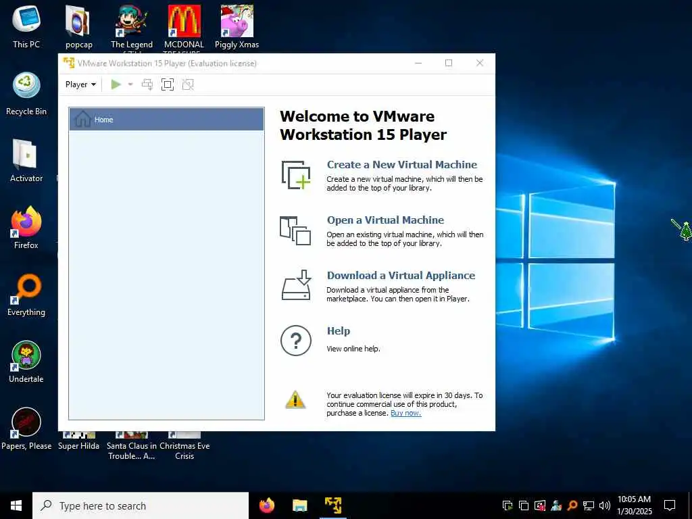
Task: Click the Create New VM icon
Action: click(x=296, y=175)
